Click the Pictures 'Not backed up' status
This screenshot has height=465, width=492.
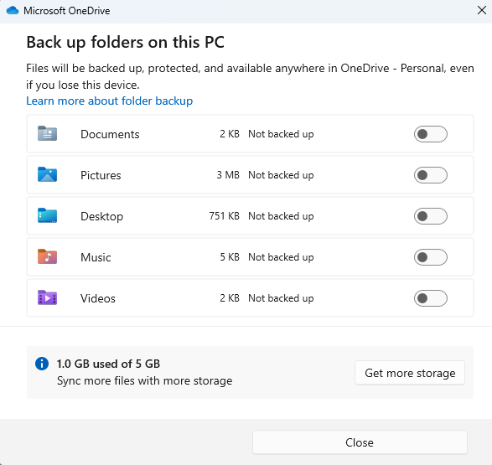[281, 175]
